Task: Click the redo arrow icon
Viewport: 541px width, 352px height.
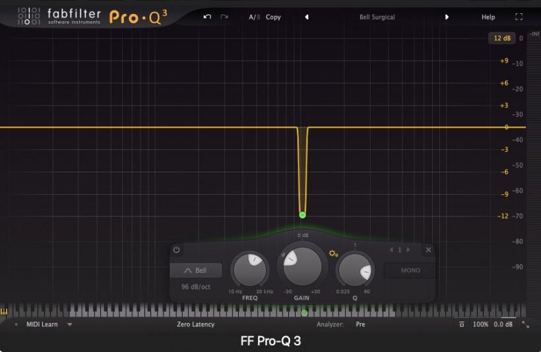Action: 224,17
